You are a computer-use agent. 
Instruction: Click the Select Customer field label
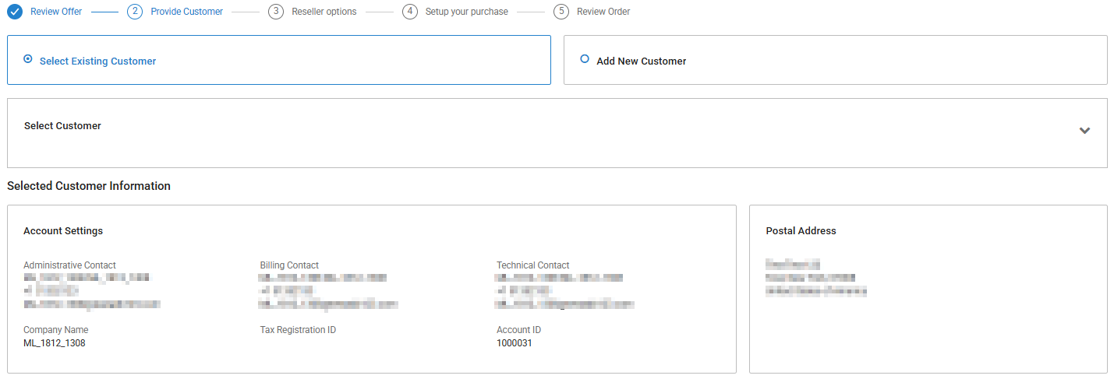(62, 125)
